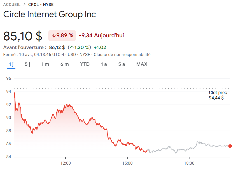Image resolution: width=236 pixels, height=170 pixels.
Task: Select the 6 m time range
Action: [x=65, y=64]
